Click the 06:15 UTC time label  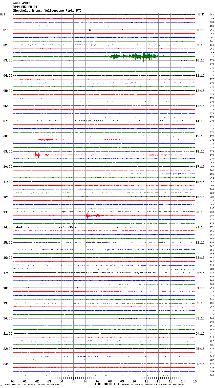click(x=200, y=364)
